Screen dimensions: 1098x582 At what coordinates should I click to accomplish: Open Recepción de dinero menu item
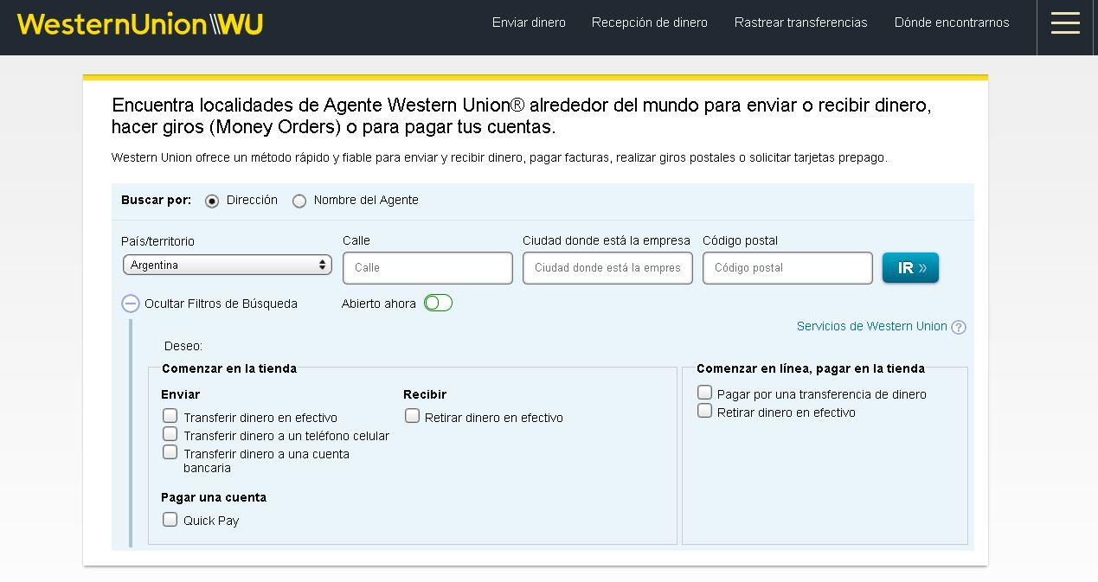pyautogui.click(x=649, y=22)
